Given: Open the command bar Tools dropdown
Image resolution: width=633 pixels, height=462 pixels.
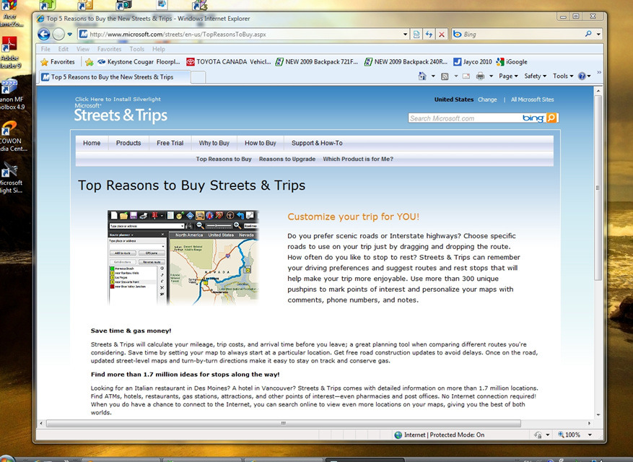Looking at the screenshot, I should click(x=563, y=76).
